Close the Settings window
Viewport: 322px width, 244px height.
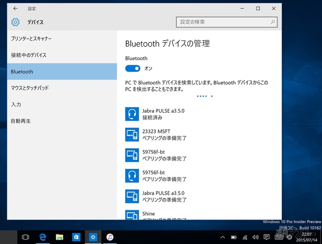pyautogui.click(x=274, y=9)
